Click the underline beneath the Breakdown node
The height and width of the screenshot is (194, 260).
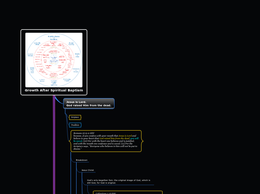82,162
